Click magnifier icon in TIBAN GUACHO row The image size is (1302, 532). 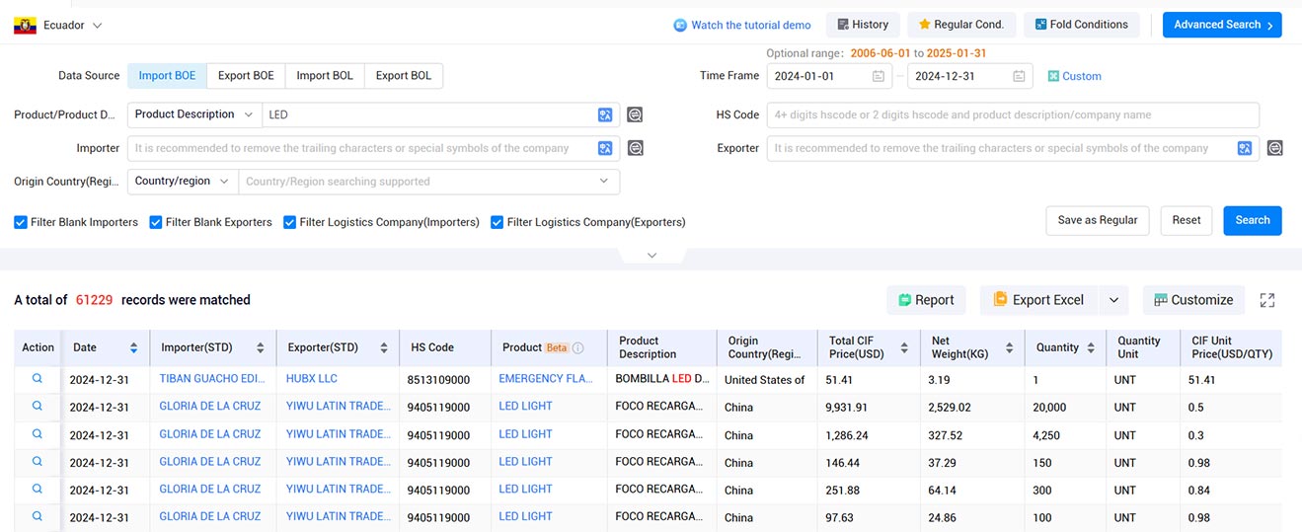click(38, 378)
